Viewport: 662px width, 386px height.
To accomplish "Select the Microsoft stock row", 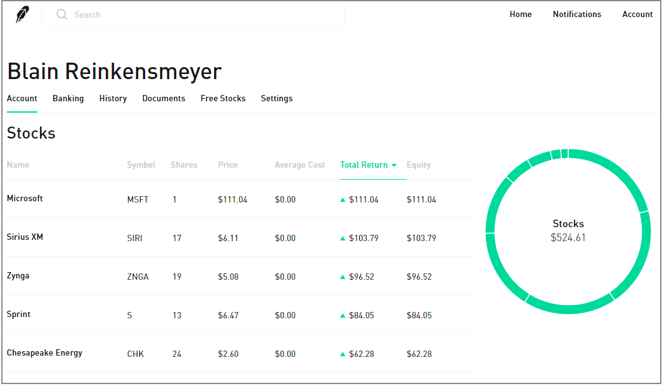I will [25, 199].
